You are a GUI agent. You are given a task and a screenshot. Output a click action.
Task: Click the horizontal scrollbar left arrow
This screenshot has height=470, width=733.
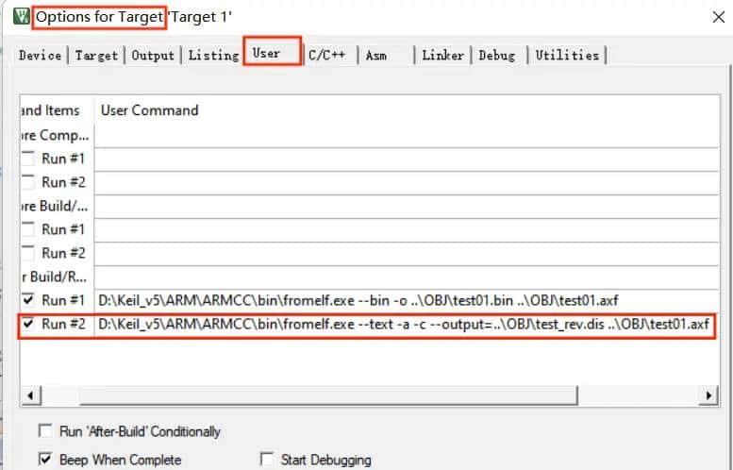[x=28, y=394]
